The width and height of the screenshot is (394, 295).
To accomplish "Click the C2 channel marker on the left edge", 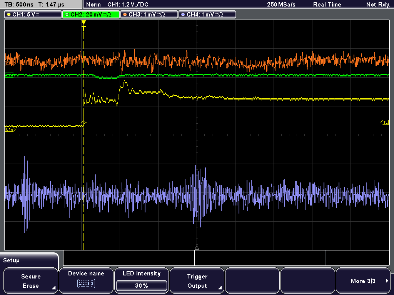I will point(10,75).
